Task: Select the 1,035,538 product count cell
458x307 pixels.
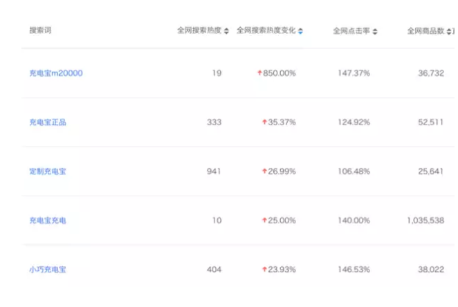Action: [425, 221]
